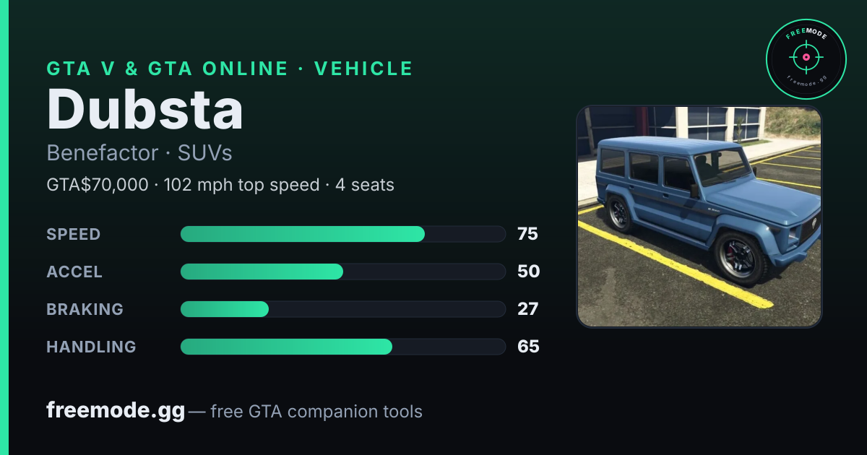Select the Benefactor · SUVs subtitle
This screenshot has width=867, height=455.
click(x=139, y=153)
